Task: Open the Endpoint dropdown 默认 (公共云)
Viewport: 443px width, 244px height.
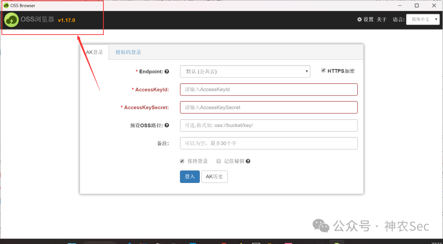Action: click(x=245, y=71)
